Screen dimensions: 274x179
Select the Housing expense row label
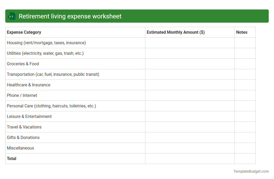(46, 43)
